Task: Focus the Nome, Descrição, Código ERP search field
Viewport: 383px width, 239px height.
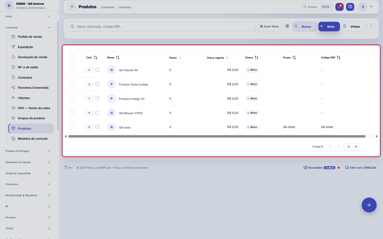Action: tap(161, 27)
